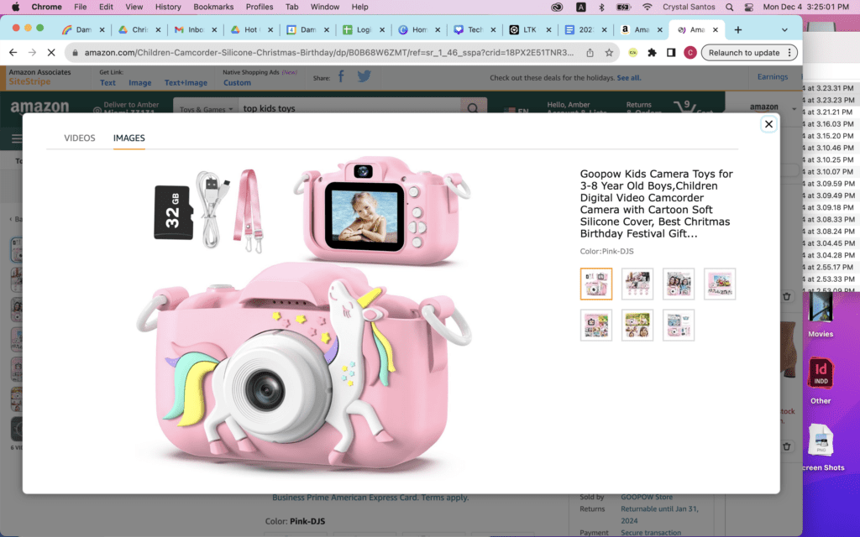Click the Relaunch to update button
Screen dimensions: 860x537
[744, 52]
